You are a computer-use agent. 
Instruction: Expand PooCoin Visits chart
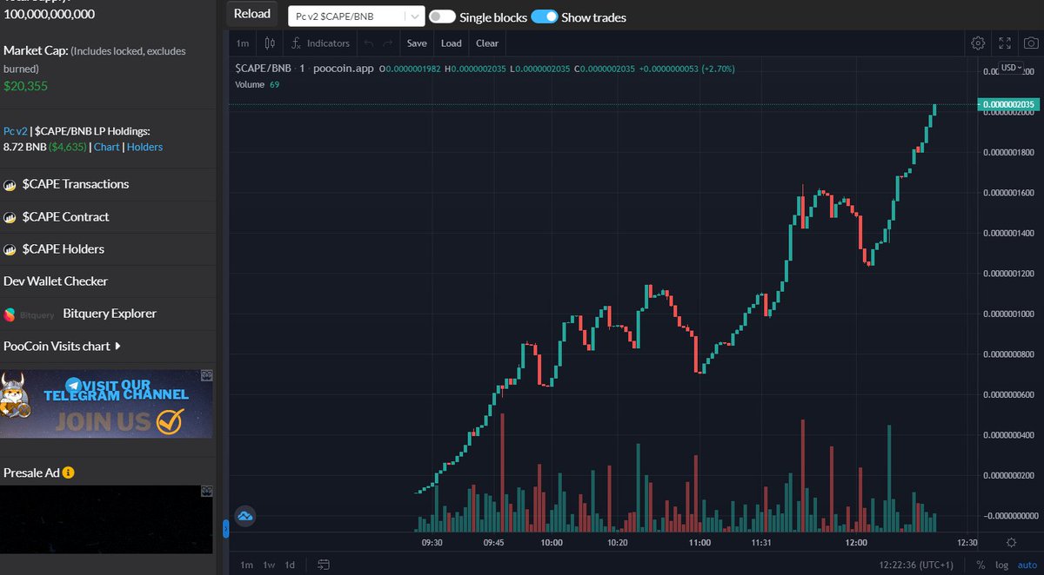[x=62, y=347]
